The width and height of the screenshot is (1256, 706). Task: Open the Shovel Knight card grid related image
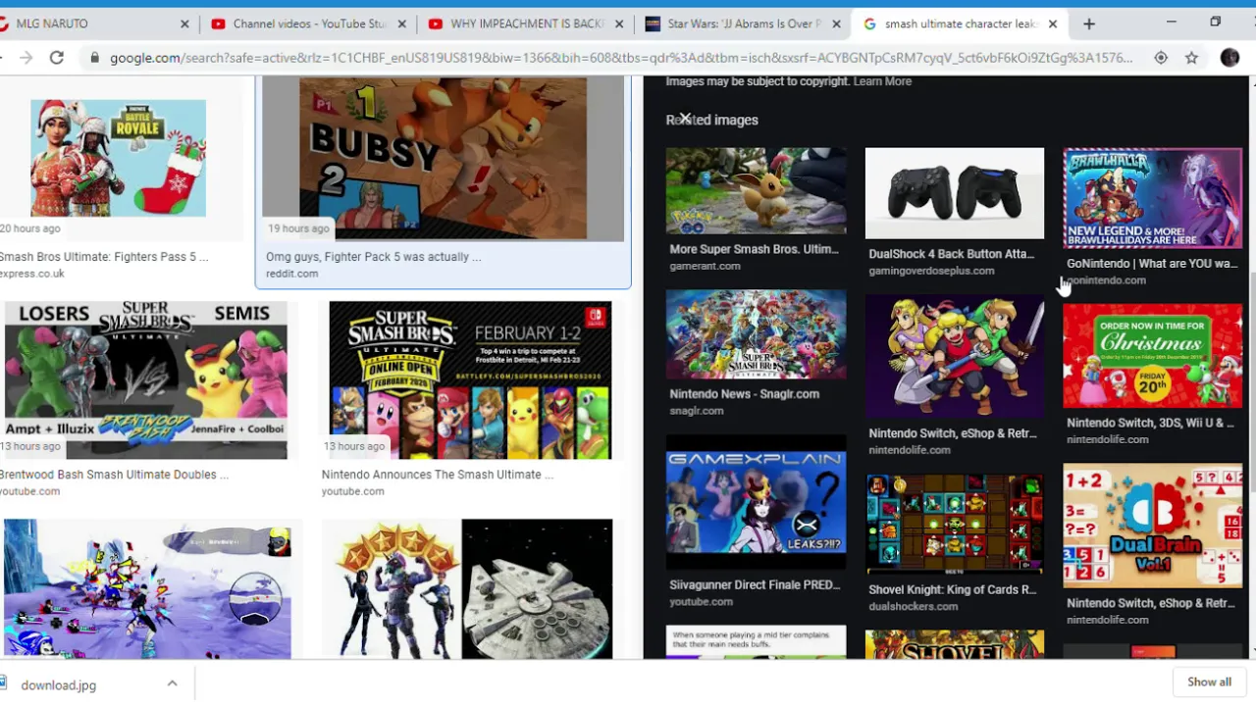pyautogui.click(x=955, y=525)
